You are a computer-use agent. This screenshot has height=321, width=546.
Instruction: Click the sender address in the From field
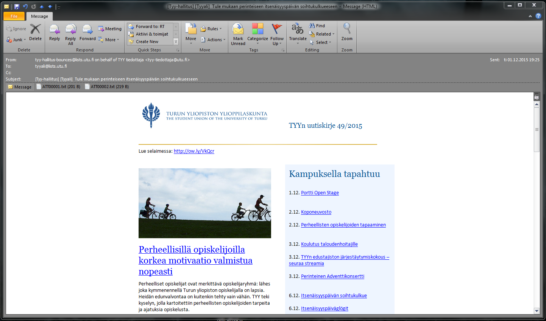112,60
